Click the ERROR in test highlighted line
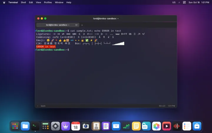Image resolution: width=212 pixels, height=133 pixels. point(46,47)
